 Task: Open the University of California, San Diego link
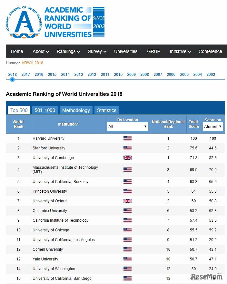pos(62,279)
